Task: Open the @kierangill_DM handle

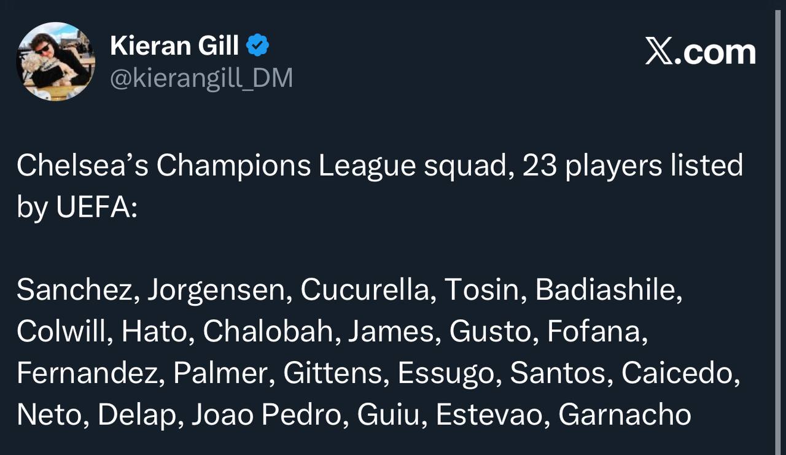Action: pos(201,78)
